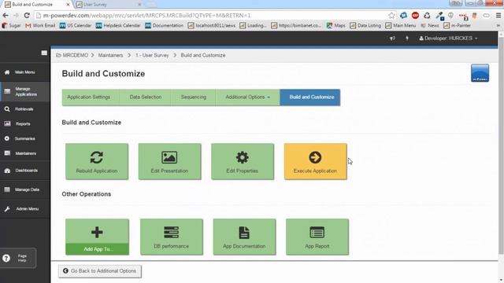This screenshot has height=283, width=504.
Task: Switch to Sequencing tab
Action: point(194,97)
